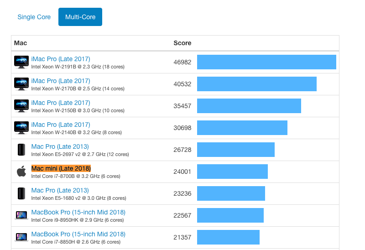
Task: Click highlighted Mac mini (Late 2018) title
Action: click(x=61, y=168)
